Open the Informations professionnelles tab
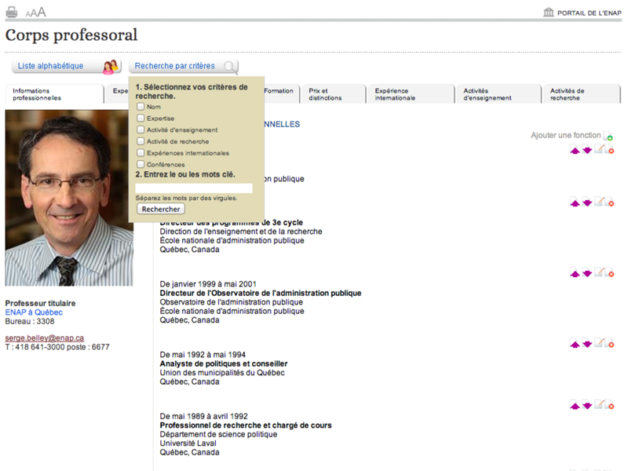The image size is (628, 471). click(x=55, y=94)
